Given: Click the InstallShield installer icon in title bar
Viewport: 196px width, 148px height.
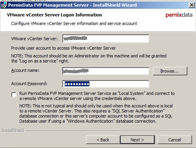Looking at the screenshot, I should point(4,5).
